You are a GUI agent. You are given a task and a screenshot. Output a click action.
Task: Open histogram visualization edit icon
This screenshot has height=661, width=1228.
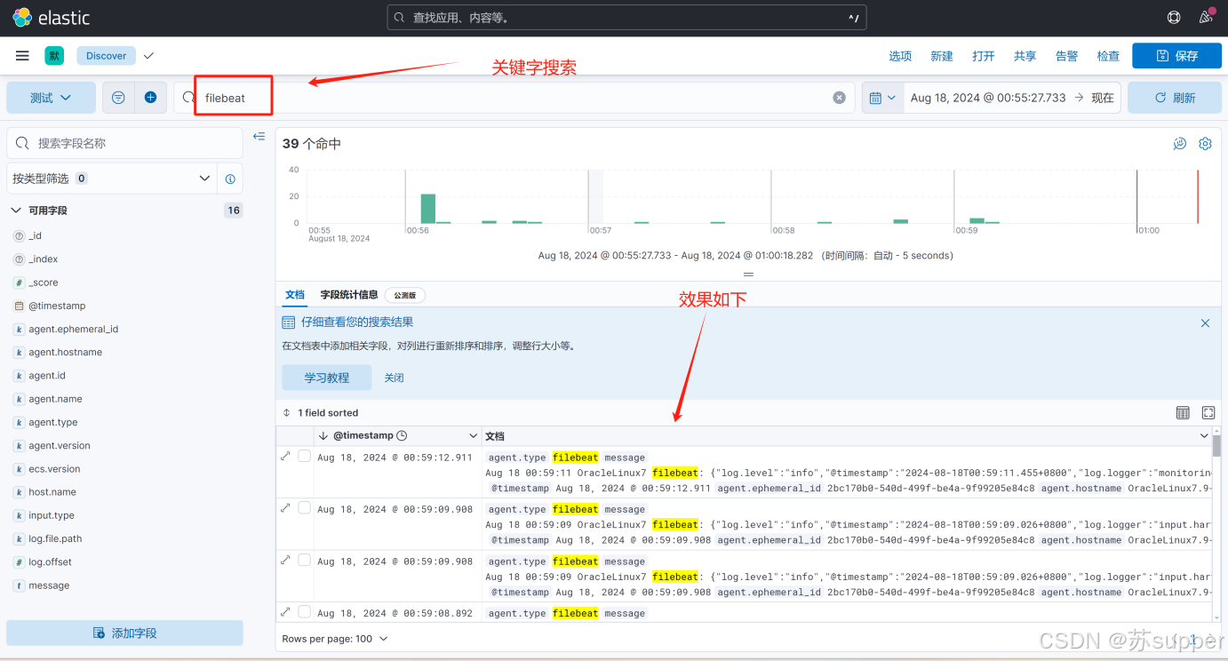point(1180,143)
